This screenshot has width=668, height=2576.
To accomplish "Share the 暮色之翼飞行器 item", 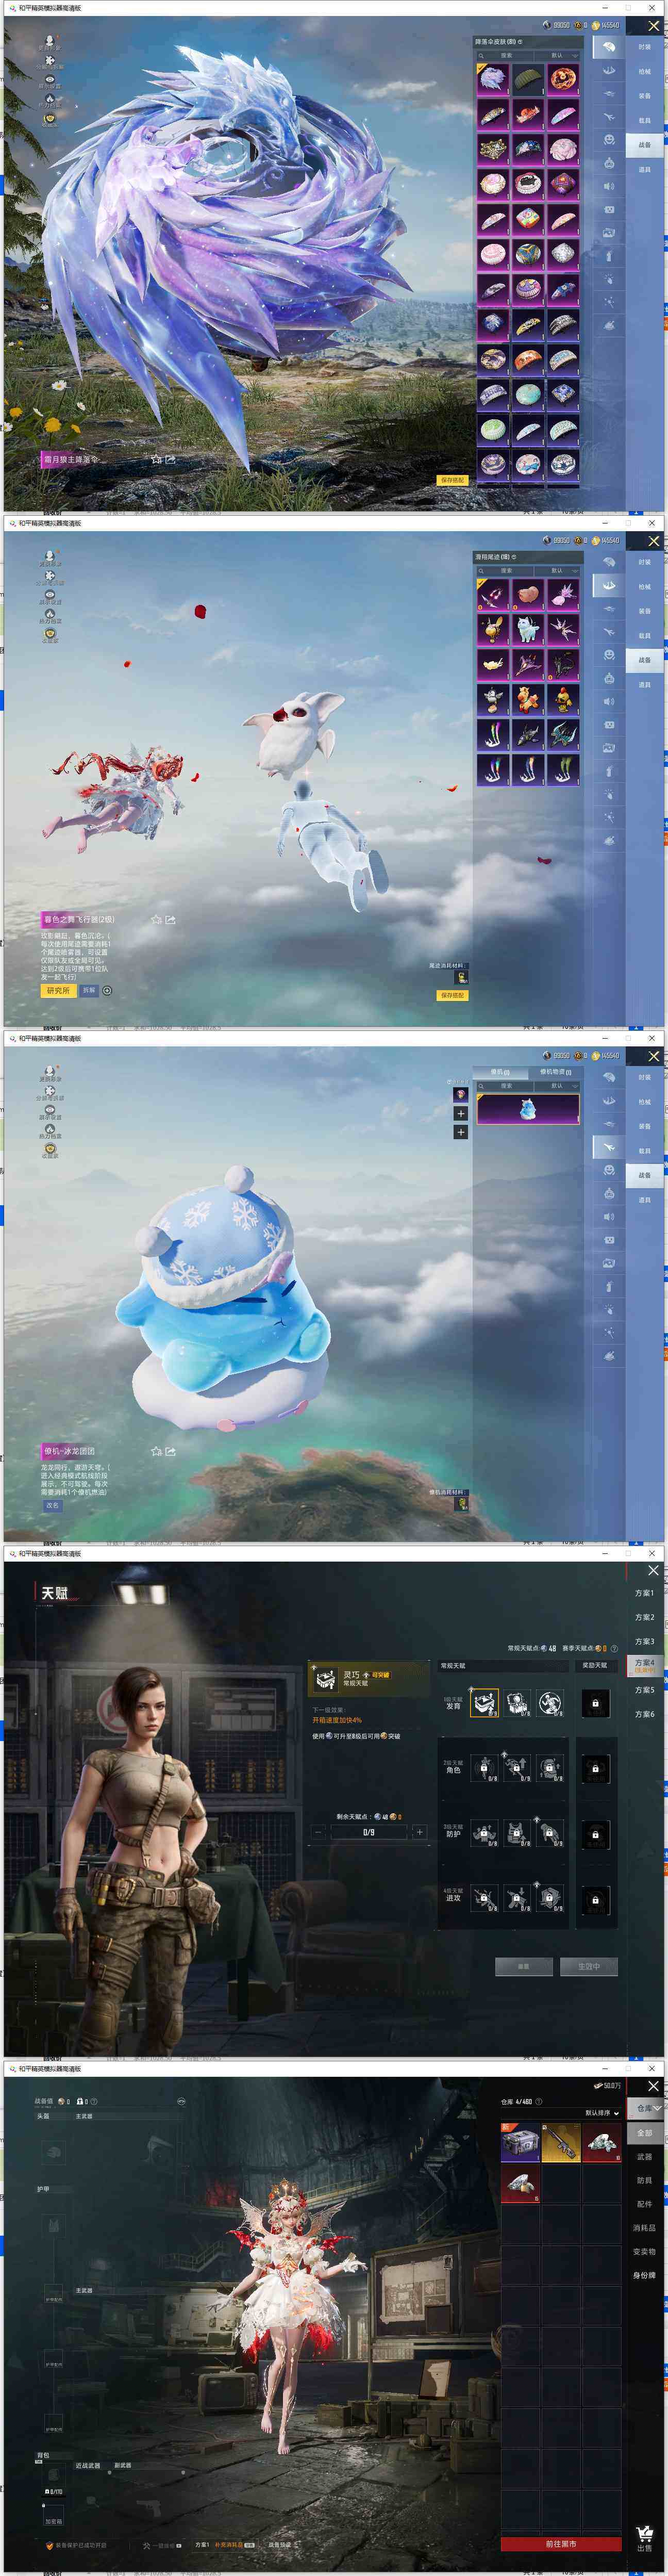I will click(170, 919).
